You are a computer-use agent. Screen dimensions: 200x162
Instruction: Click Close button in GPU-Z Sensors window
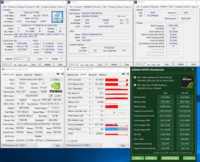pos(123,146)
